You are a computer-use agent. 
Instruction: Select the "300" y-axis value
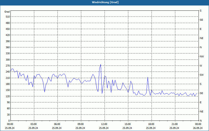coord(8,60)
